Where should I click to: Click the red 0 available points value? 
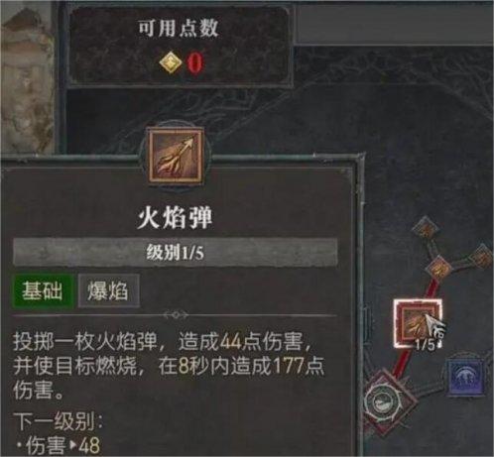[195, 62]
